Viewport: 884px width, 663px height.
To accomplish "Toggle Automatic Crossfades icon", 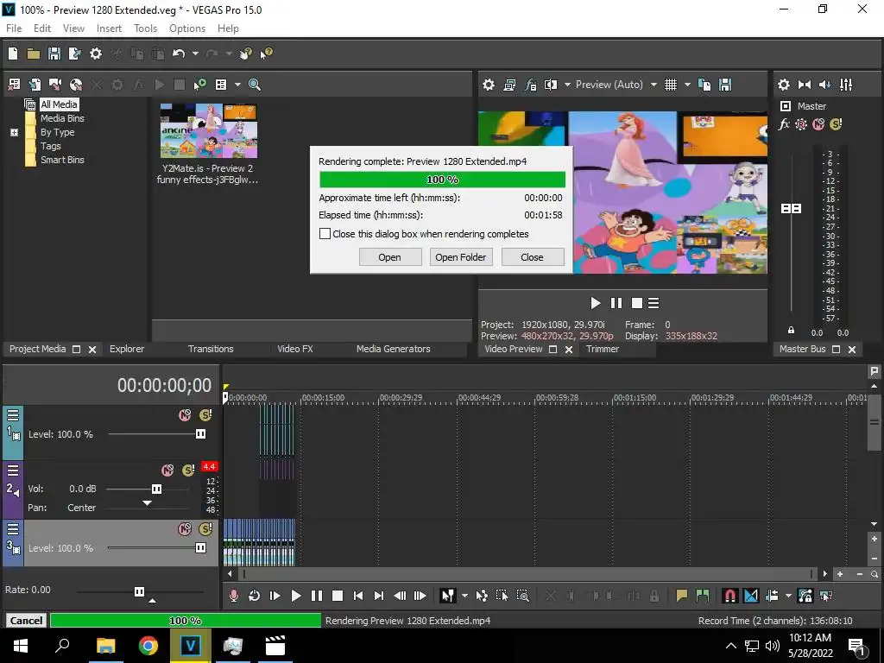I will tap(751, 596).
